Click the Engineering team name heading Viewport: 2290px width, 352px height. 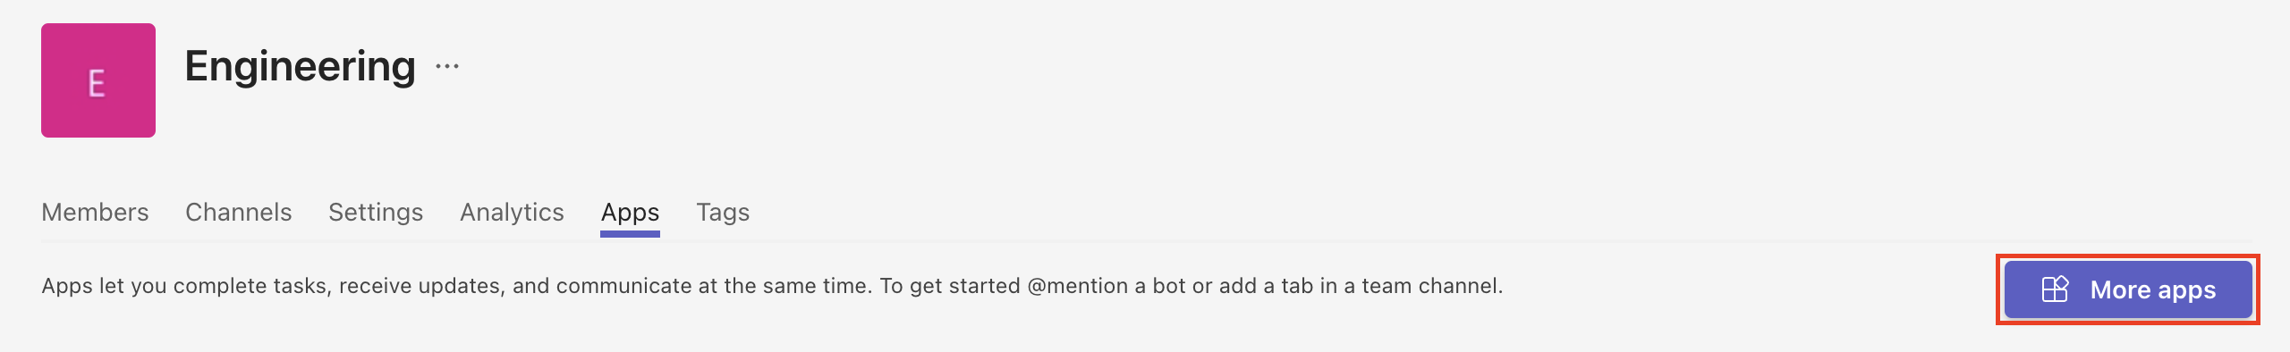[x=300, y=66]
